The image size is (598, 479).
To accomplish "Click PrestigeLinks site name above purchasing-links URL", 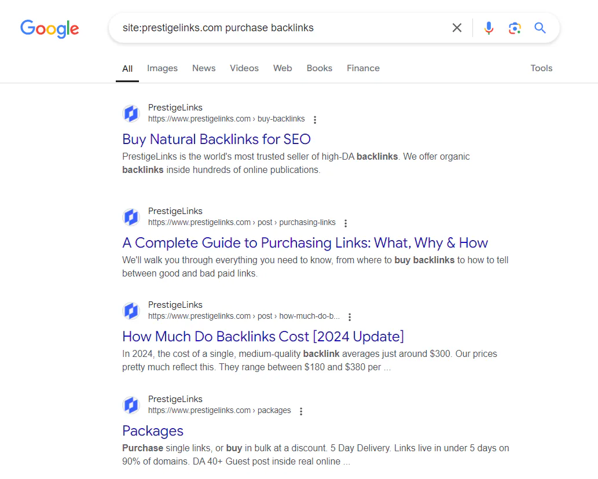I will 175,212.
